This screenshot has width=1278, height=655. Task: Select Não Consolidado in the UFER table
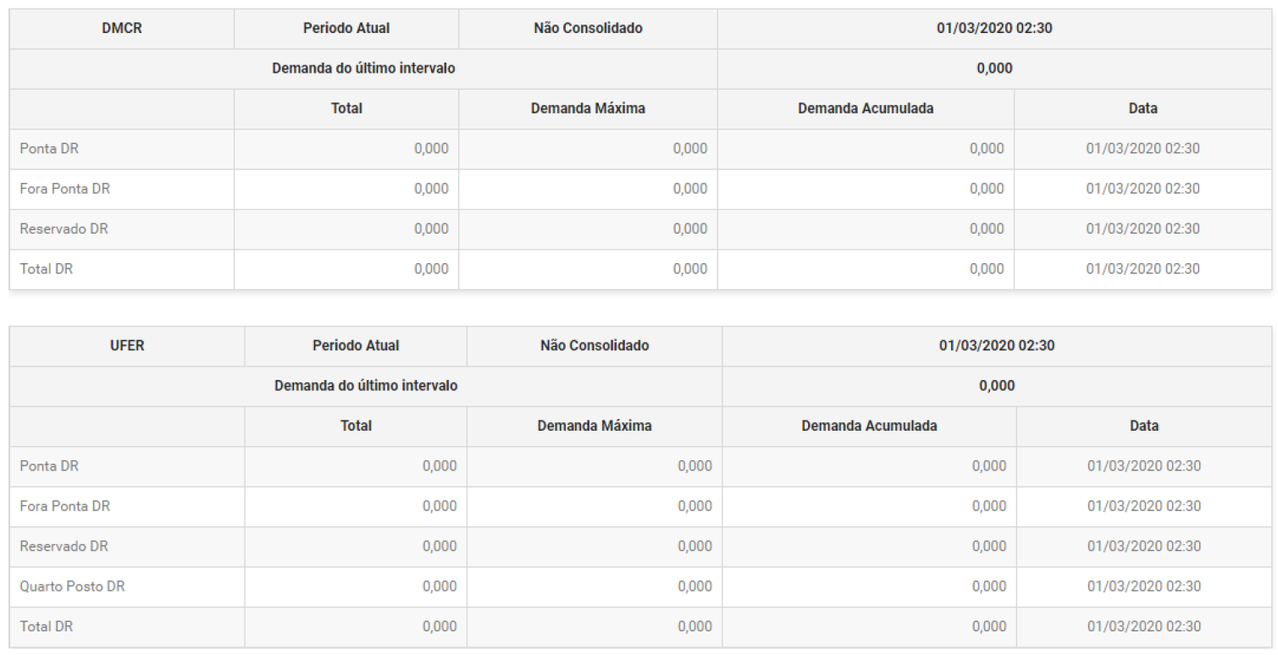595,345
